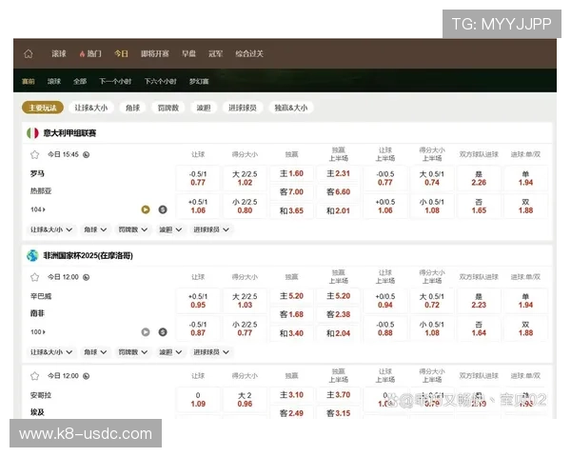Select the 让球&大小 filter pill
Screen dimensions: 571x457
pyautogui.click(x=91, y=108)
